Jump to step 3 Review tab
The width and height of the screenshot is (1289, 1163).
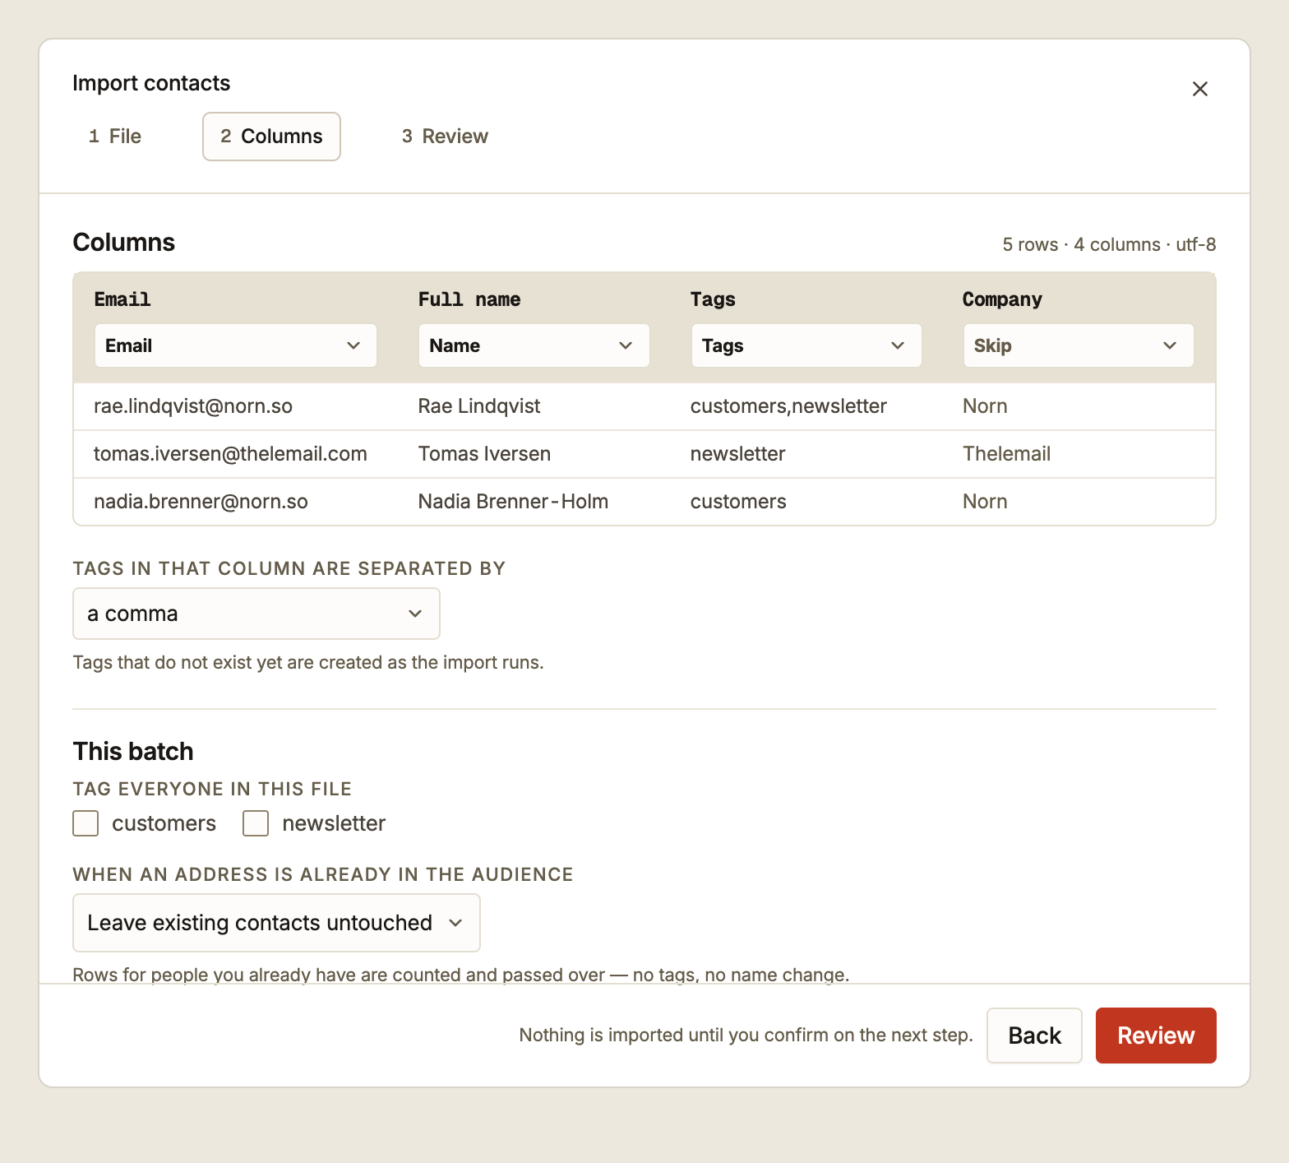click(x=445, y=137)
